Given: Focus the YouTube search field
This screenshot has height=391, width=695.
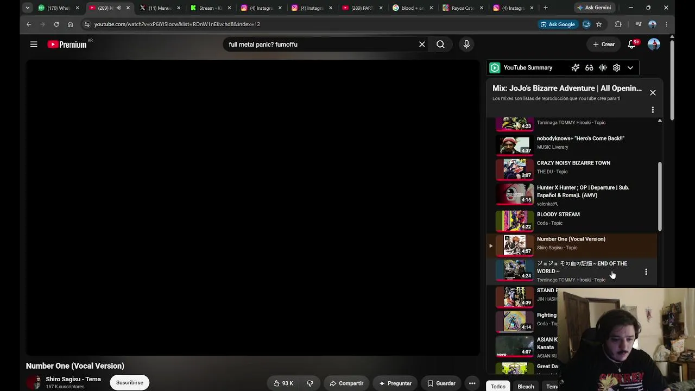Looking at the screenshot, I should [320, 45].
